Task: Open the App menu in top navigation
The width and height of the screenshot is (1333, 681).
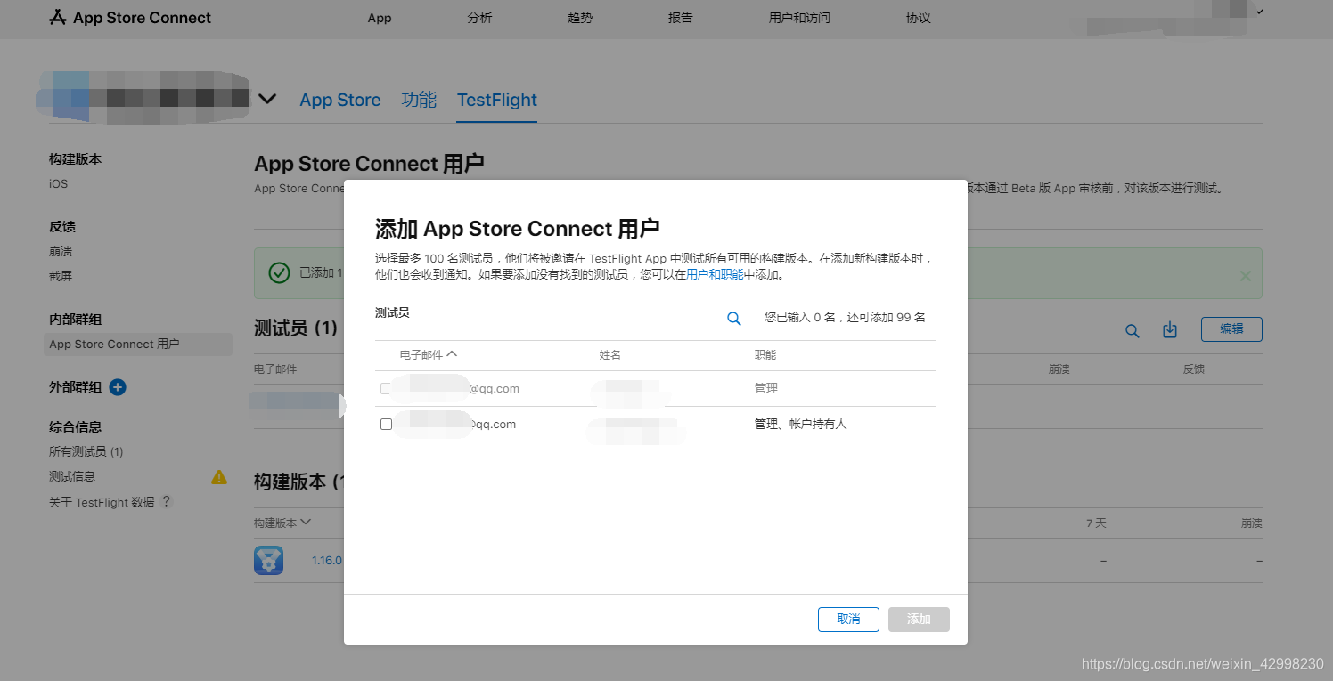Action: 380,18
